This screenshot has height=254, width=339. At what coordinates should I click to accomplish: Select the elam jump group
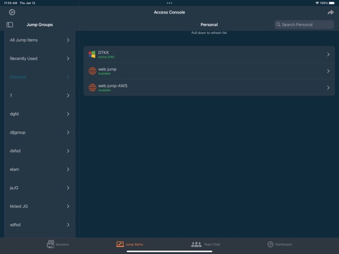40,169
